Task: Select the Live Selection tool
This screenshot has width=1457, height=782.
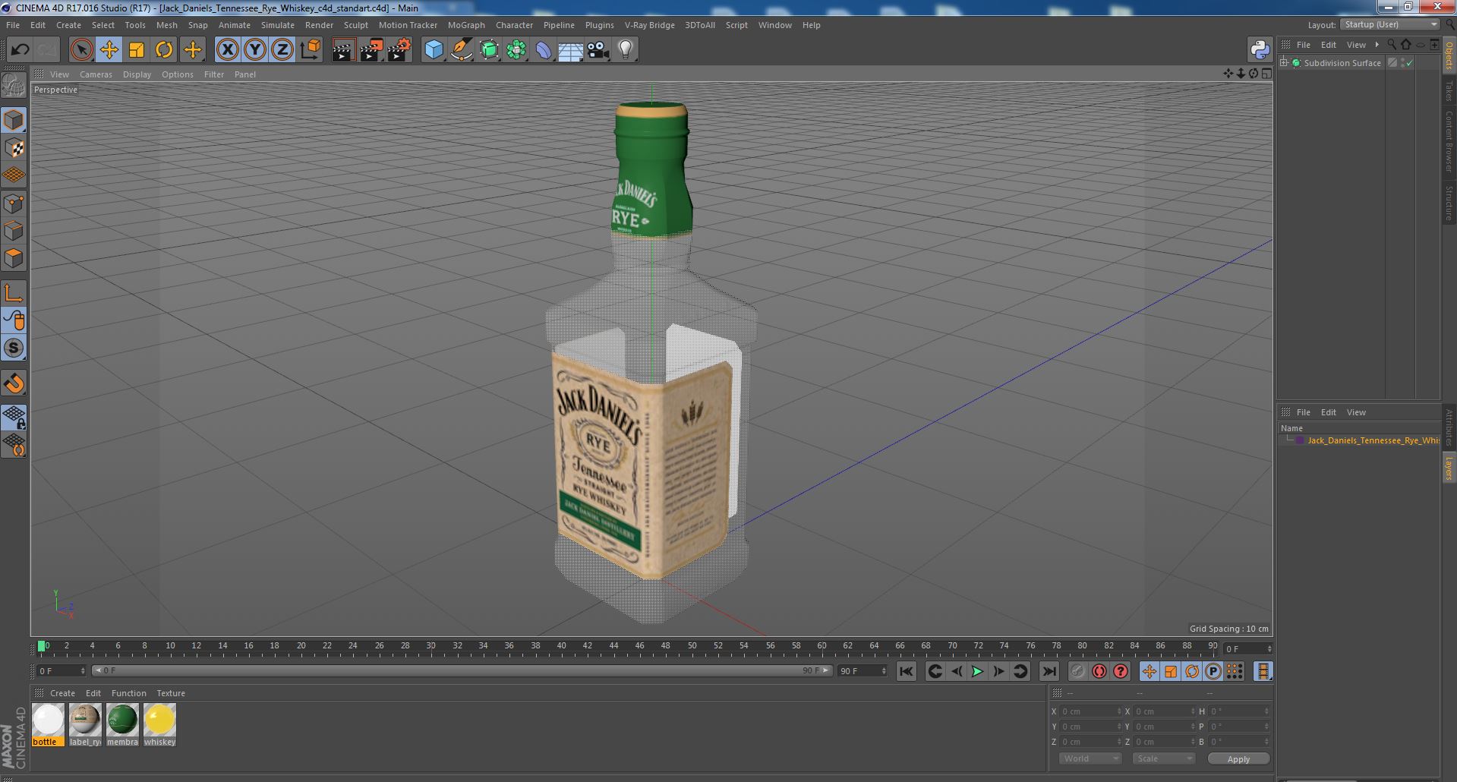Action: tap(81, 50)
